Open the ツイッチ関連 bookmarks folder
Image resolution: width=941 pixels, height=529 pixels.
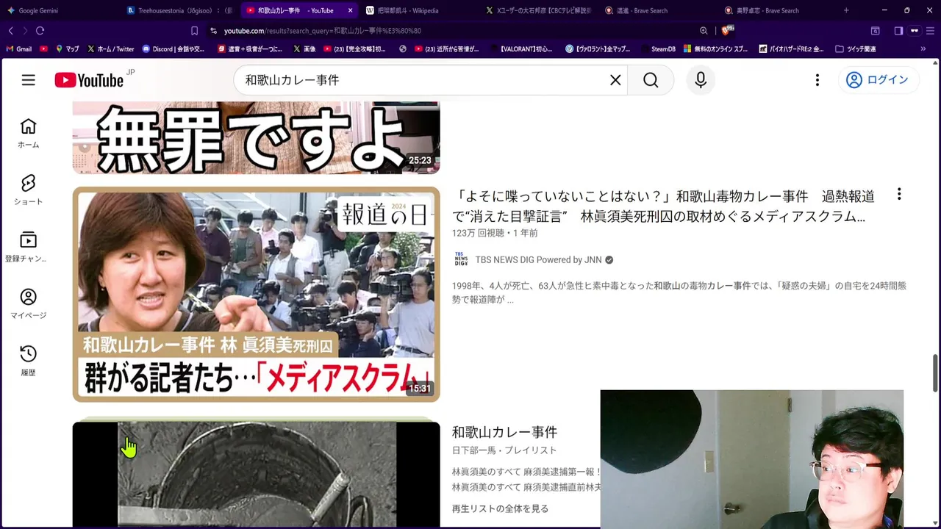[856, 49]
